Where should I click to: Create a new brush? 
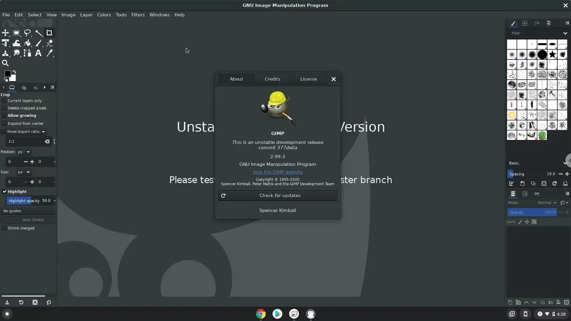(x=522, y=184)
